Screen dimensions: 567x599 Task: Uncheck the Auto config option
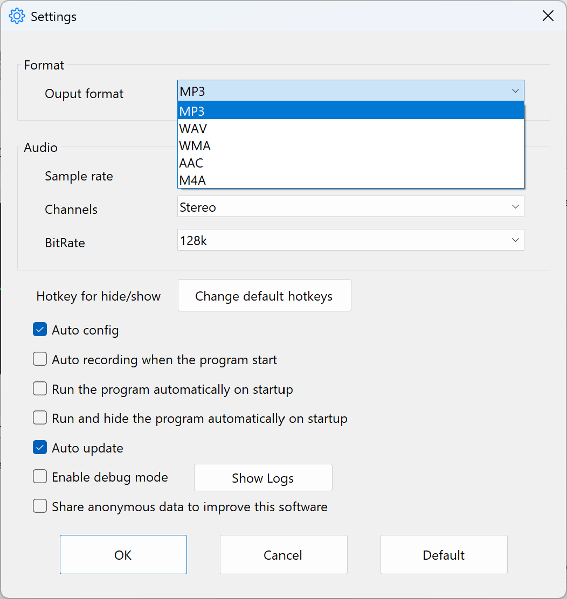(39, 329)
